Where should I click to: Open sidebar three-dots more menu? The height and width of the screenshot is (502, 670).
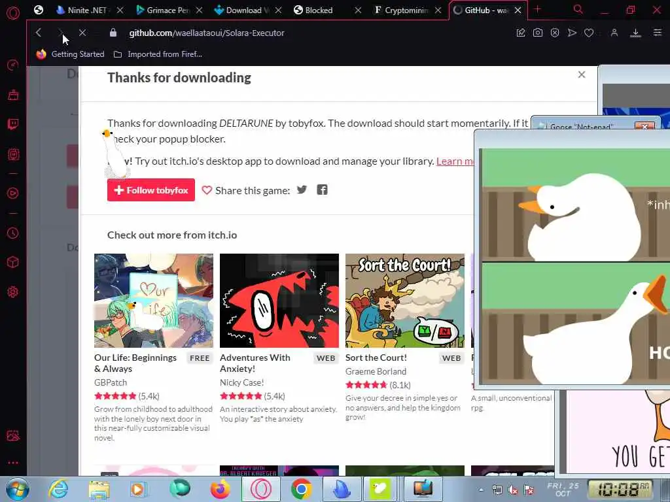[13, 463]
